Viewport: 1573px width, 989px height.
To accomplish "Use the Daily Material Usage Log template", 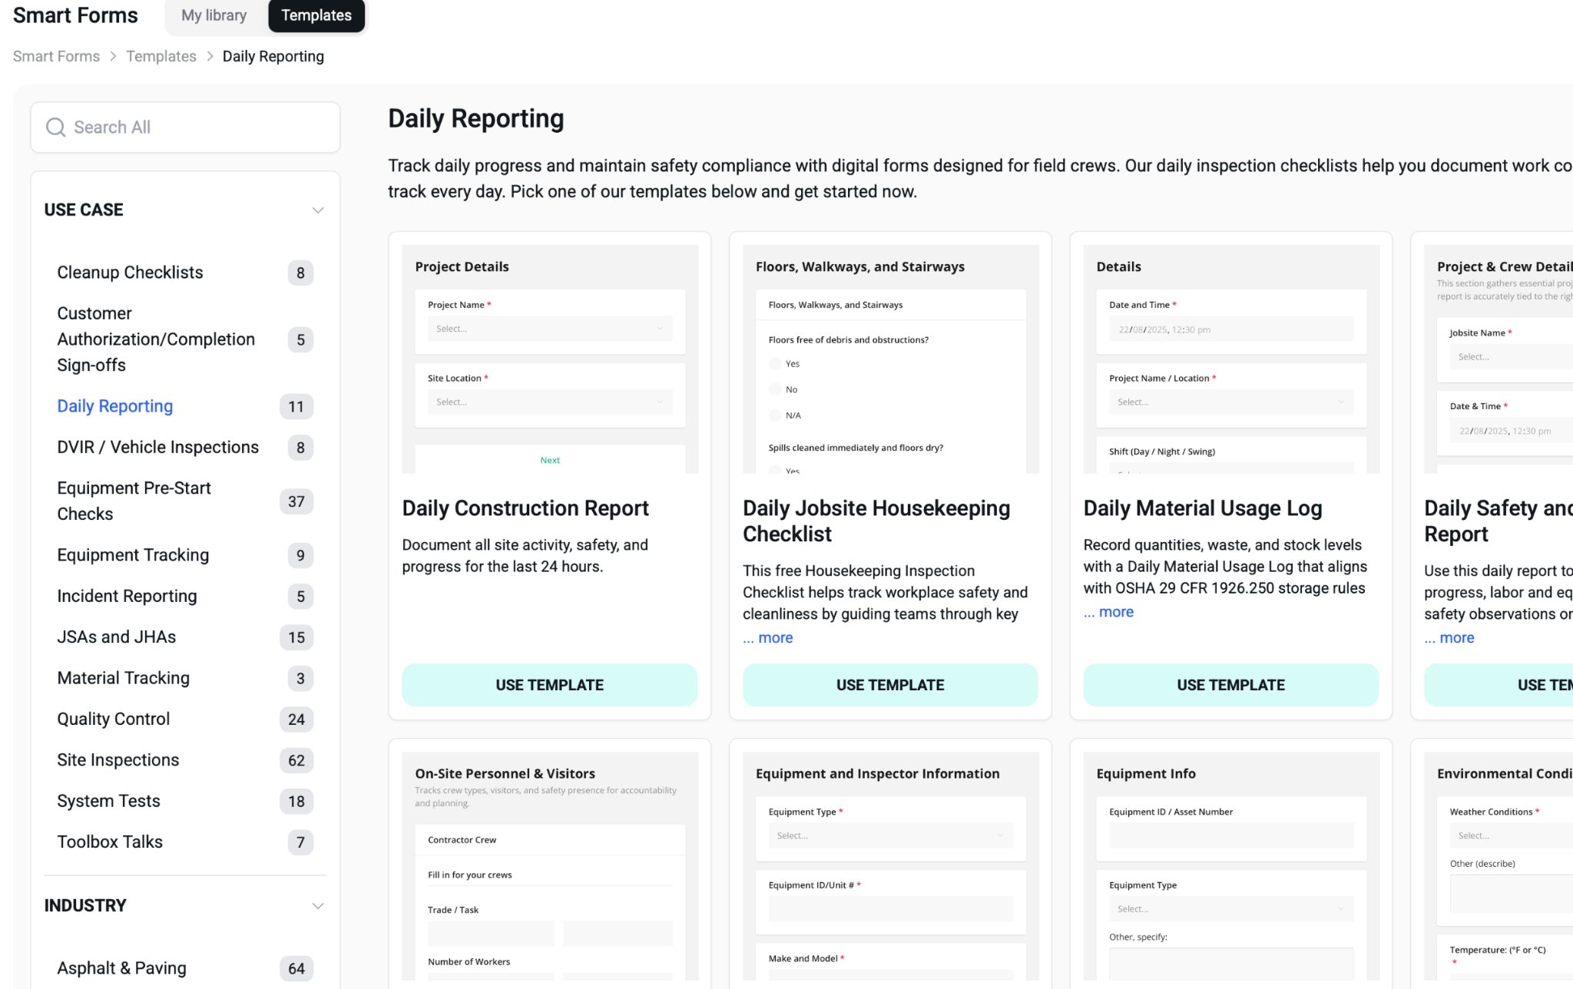I will [1231, 685].
